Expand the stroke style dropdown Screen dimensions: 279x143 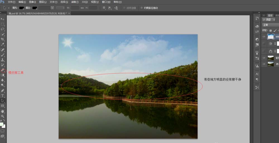pyautogui.click(x=60, y=8)
